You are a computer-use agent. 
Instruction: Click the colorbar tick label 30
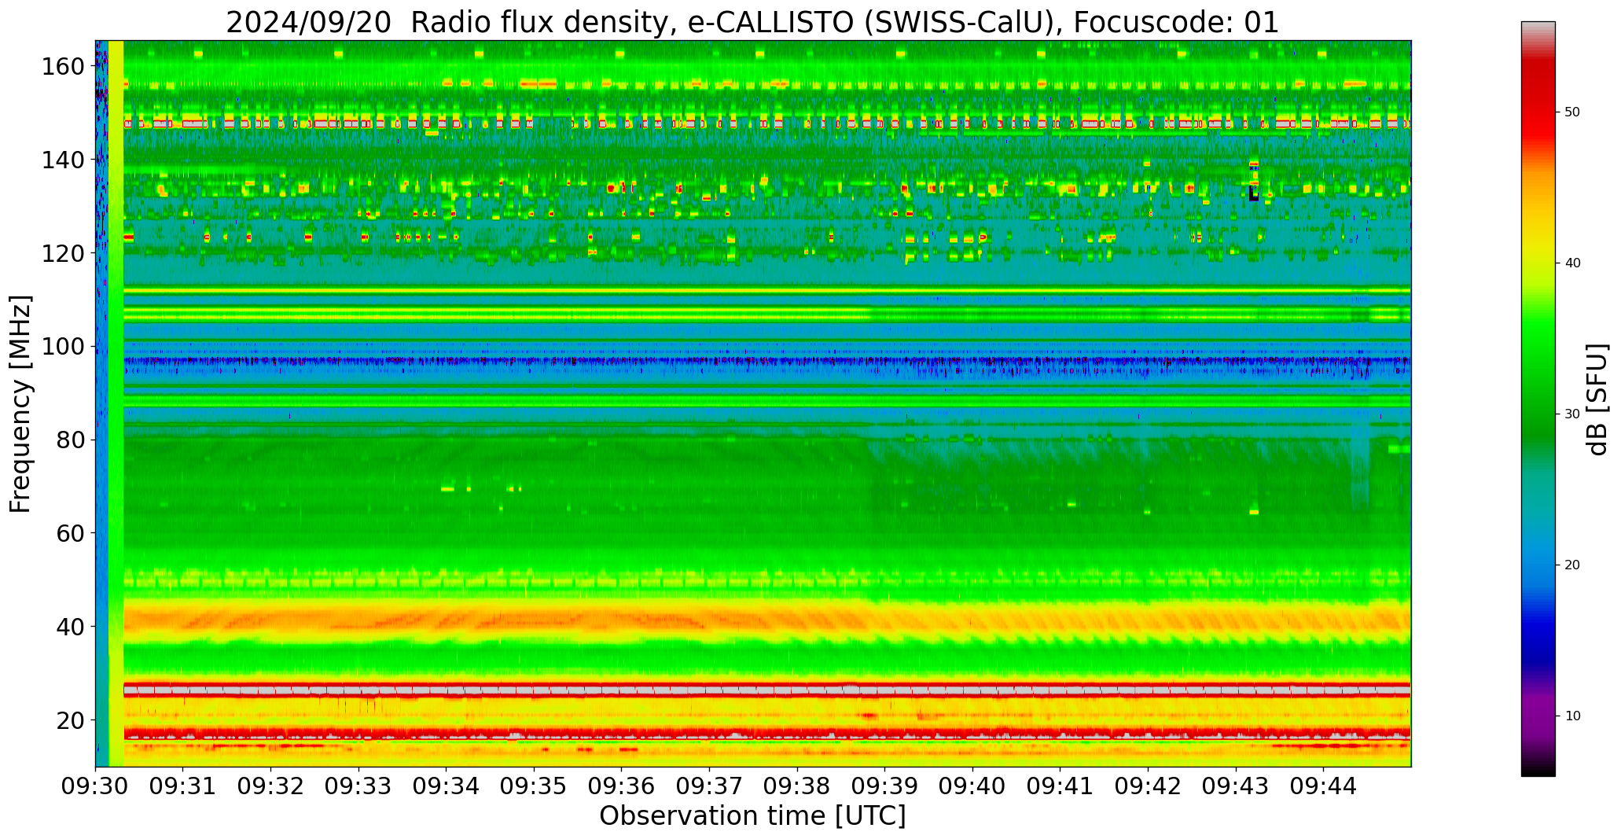1572,414
